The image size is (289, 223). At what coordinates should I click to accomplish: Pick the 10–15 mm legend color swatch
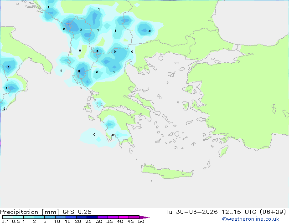tap(61, 217)
